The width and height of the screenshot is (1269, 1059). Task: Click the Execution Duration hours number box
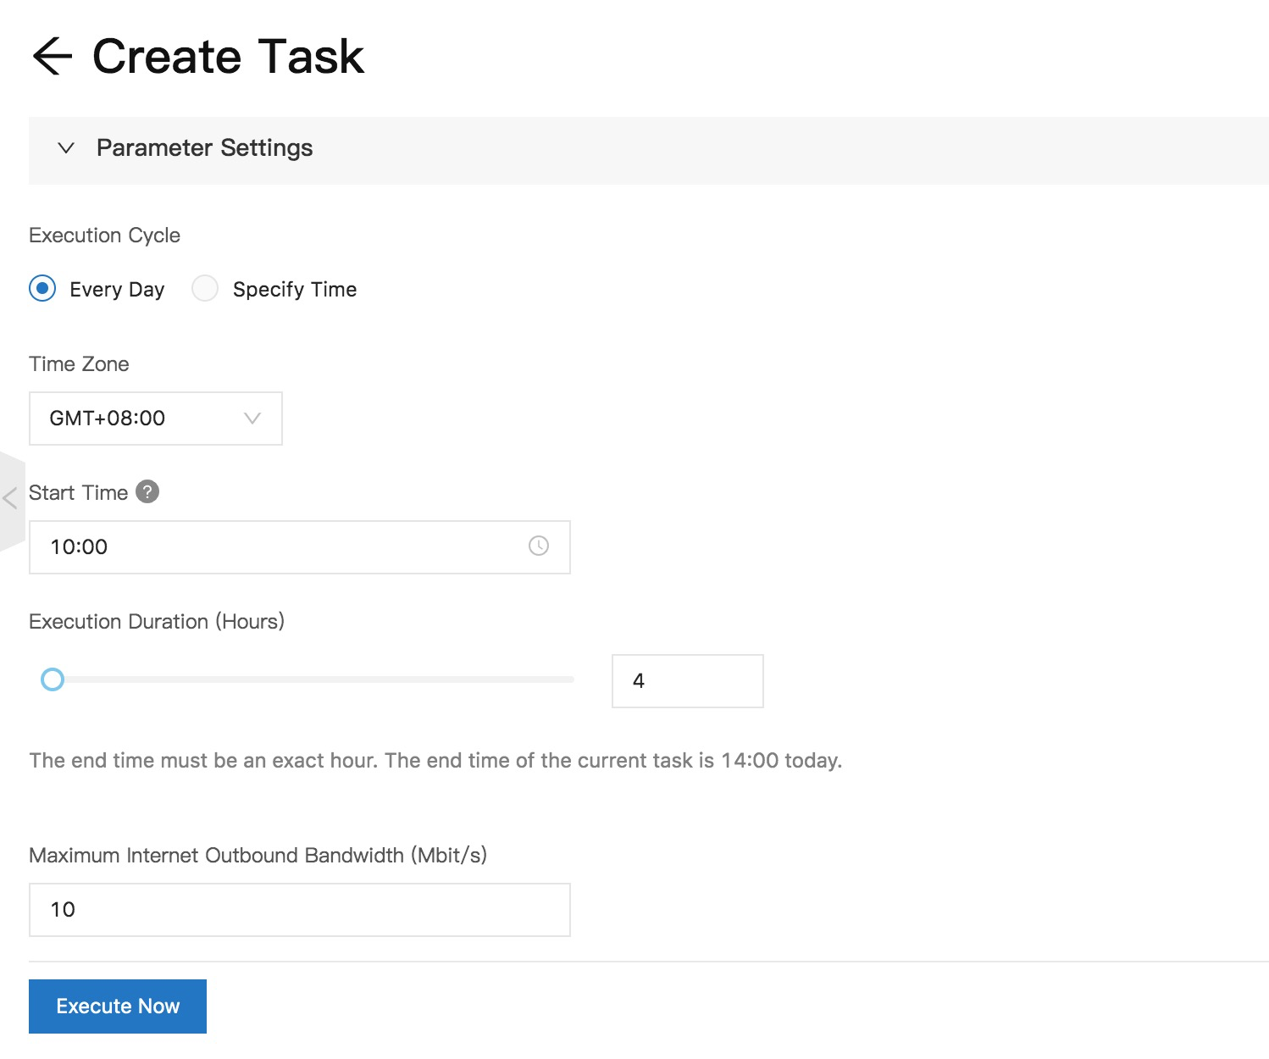pos(687,681)
